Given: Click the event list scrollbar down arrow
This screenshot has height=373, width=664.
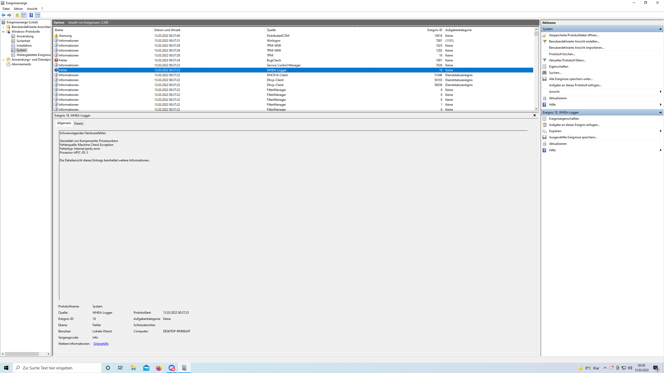Looking at the screenshot, I should click(x=536, y=109).
